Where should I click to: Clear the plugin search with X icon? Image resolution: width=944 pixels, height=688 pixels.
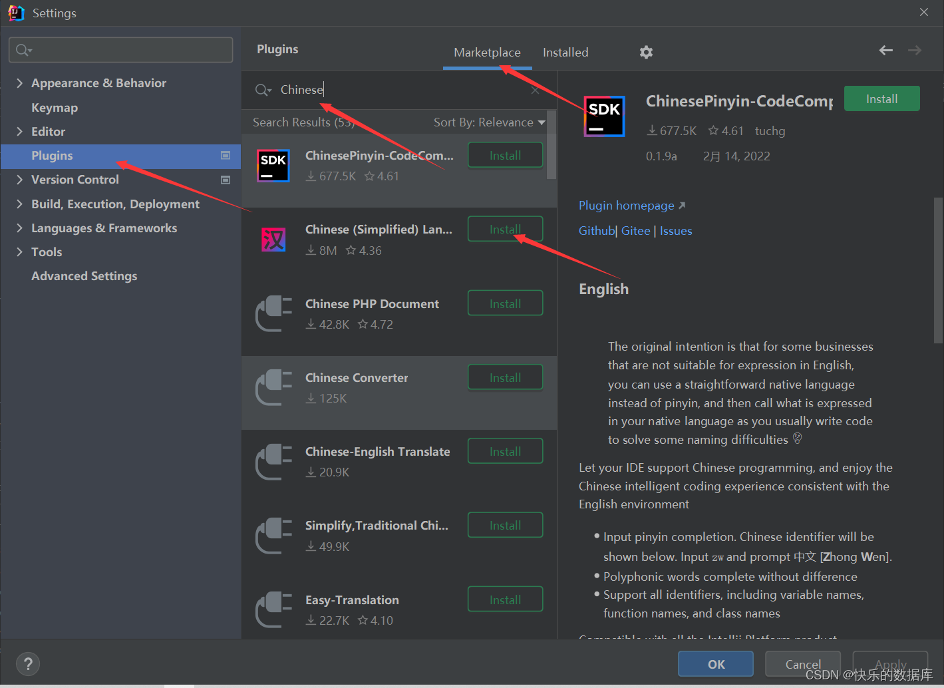(535, 90)
